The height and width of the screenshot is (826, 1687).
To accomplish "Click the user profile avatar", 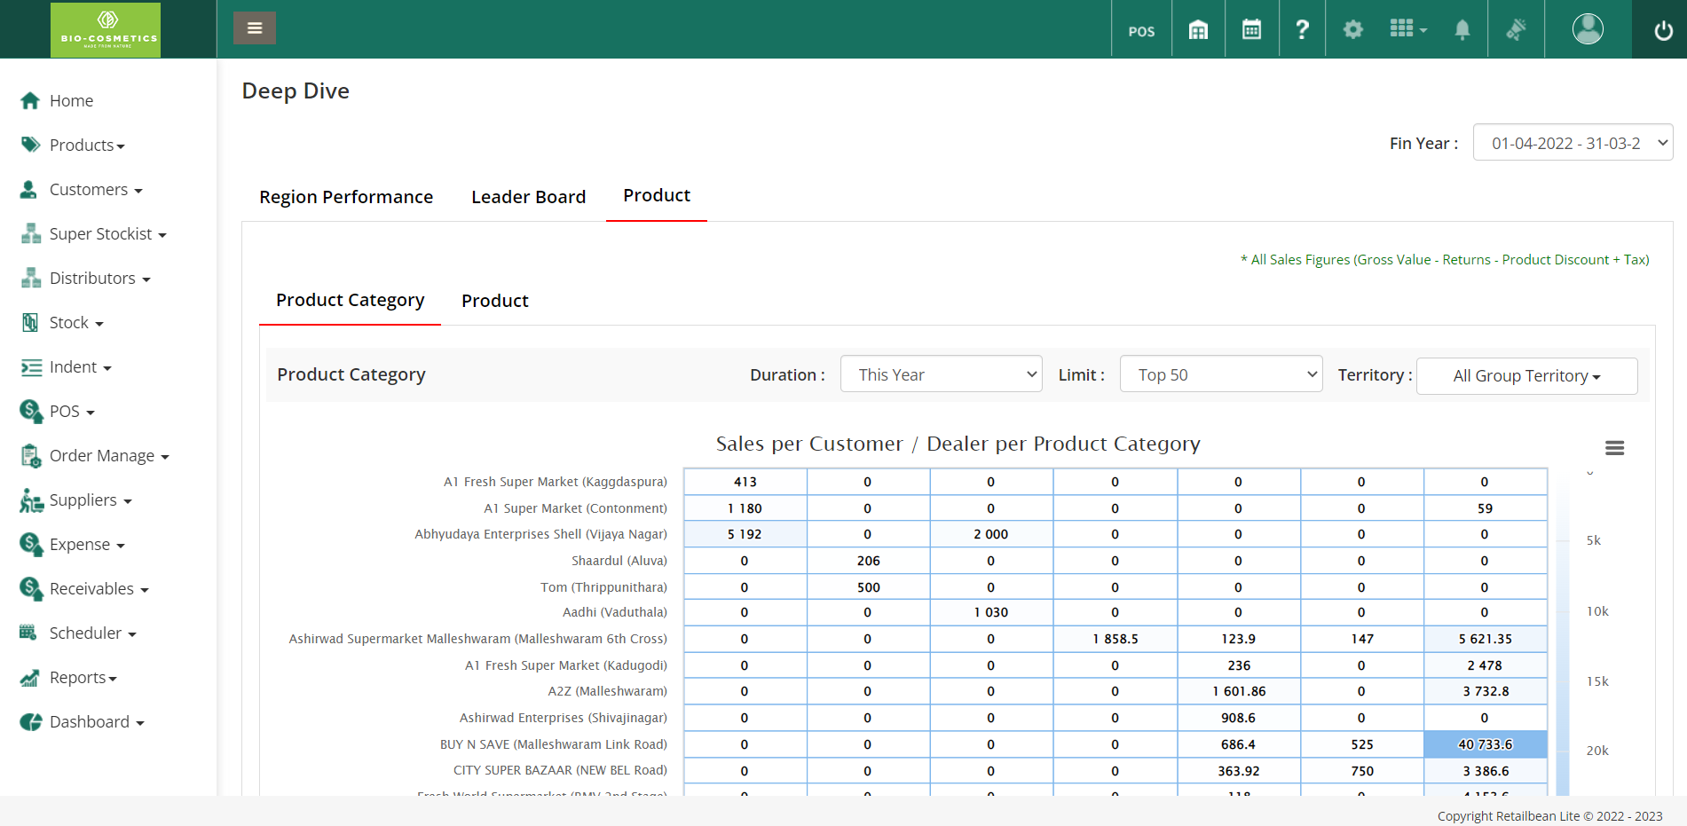I will [1588, 29].
